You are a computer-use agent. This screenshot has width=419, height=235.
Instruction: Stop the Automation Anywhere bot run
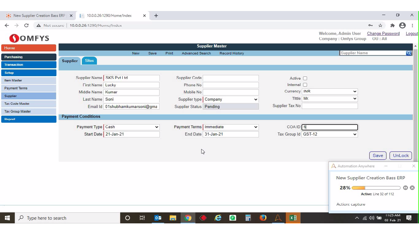412,188
